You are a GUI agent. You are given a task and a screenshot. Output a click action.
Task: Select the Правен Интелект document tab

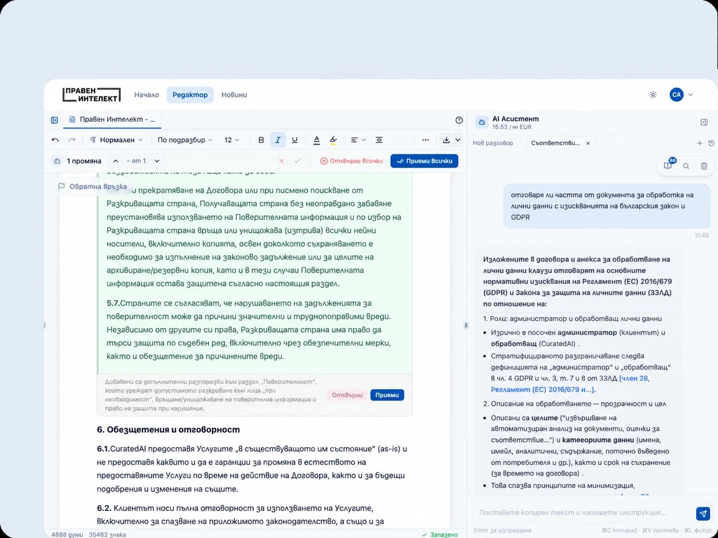point(113,119)
